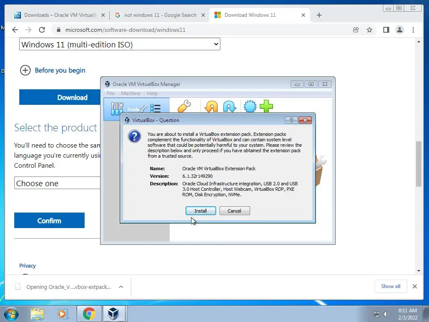
Task: Expand the Before you begin section
Action: pyautogui.click(x=52, y=70)
